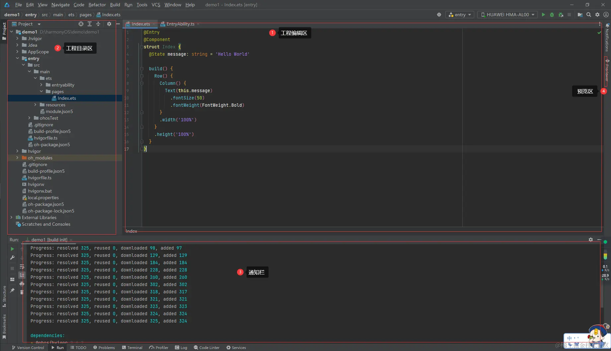Image resolution: width=611 pixels, height=351 pixels.
Task: Open the Code Linter panel
Action: (206, 347)
